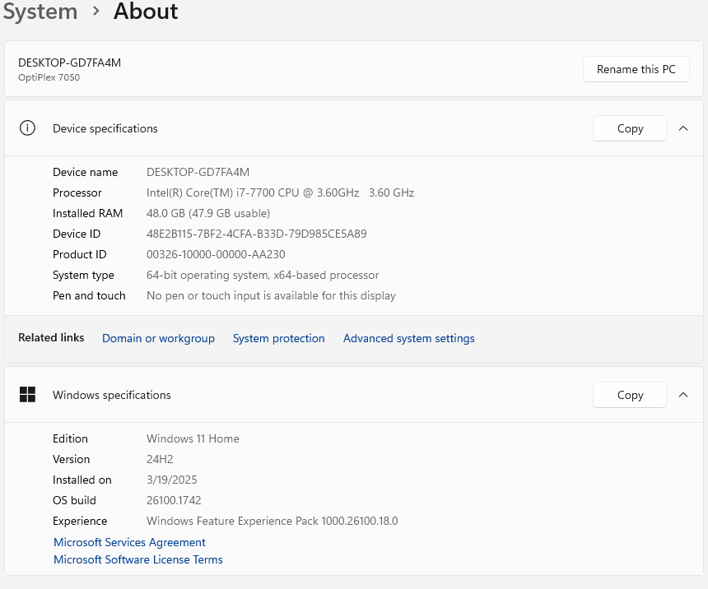Click the Installed RAM value
This screenshot has height=589, width=708.
coord(207,213)
